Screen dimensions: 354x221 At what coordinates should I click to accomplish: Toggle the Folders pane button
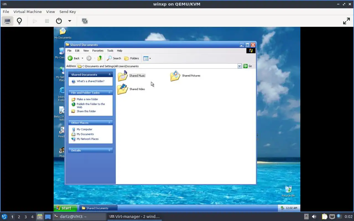(132, 58)
